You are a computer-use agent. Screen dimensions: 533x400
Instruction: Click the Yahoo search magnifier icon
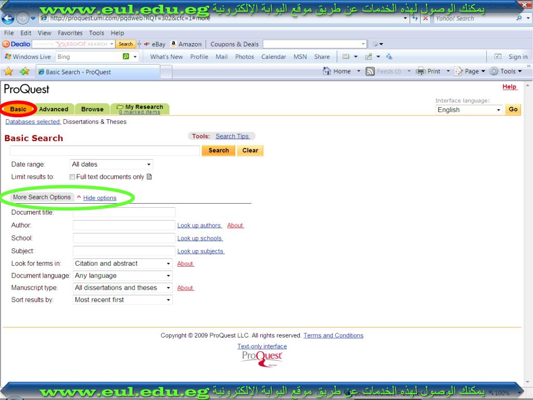[x=519, y=18]
